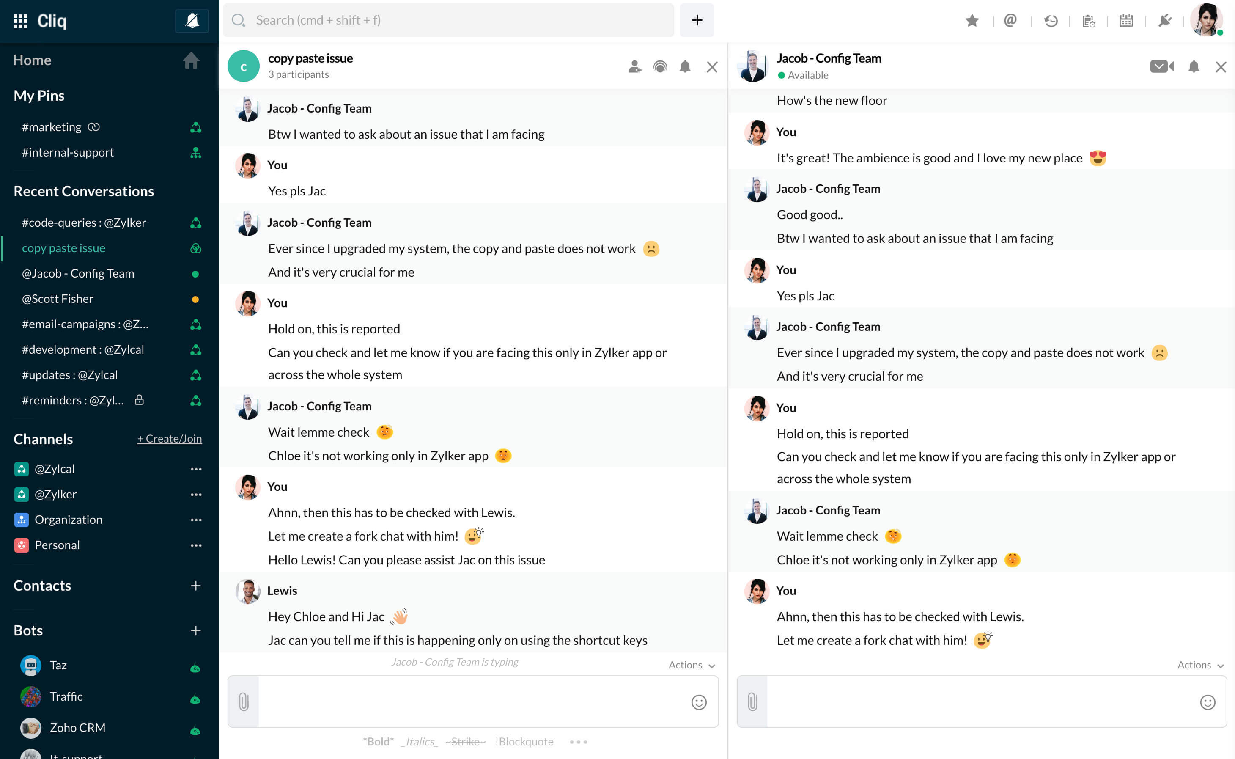1235x759 pixels.
Task: Click the Jacob chat message input box
Action: (x=982, y=701)
